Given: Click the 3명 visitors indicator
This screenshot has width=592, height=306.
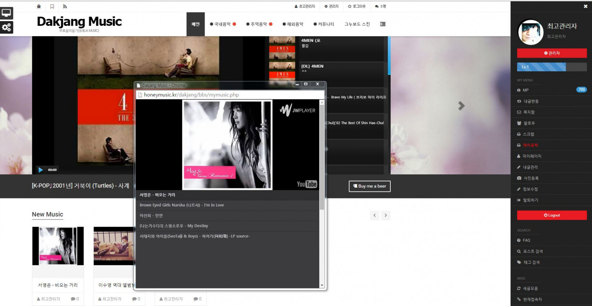Looking at the screenshot, I should click(380, 6).
